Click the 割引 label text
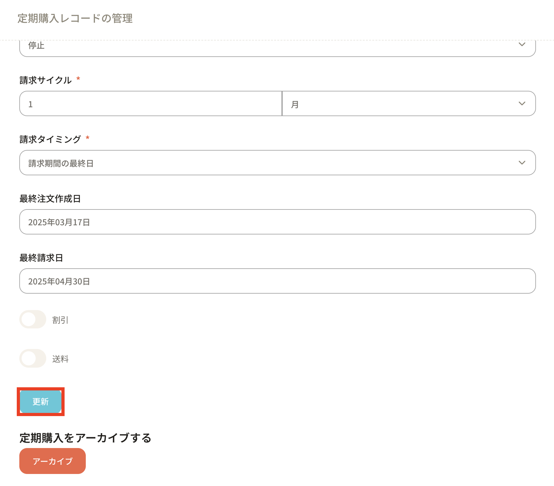This screenshot has width=554, height=486. tap(60, 320)
